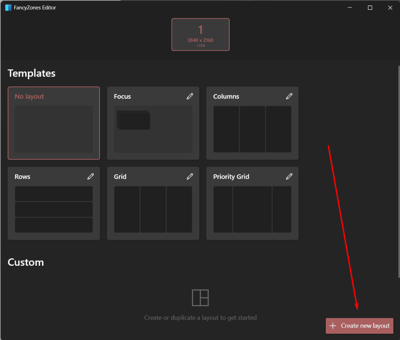The width and height of the screenshot is (400, 340).
Task: Click the 125% scaling label on monitor 1
Action: tap(200, 45)
